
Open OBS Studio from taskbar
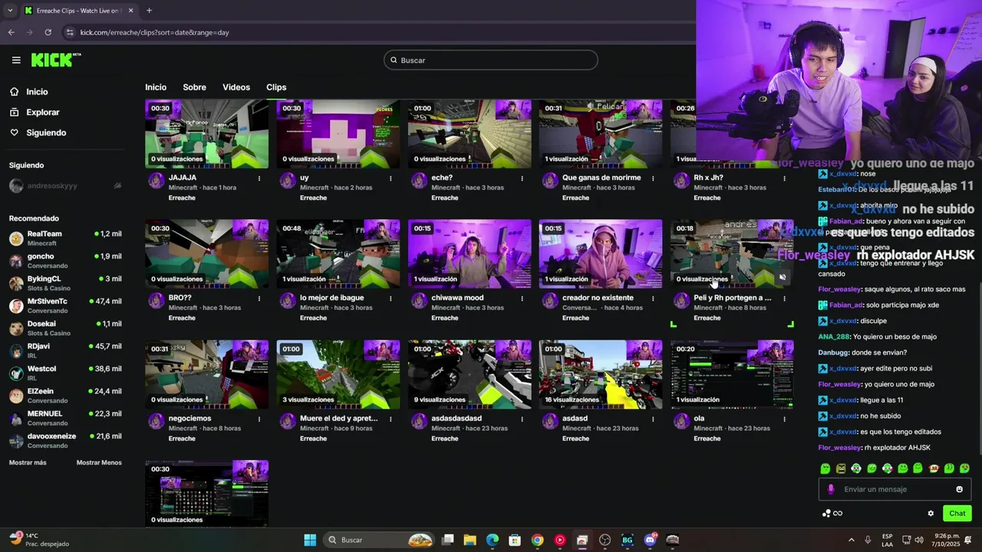coord(605,540)
